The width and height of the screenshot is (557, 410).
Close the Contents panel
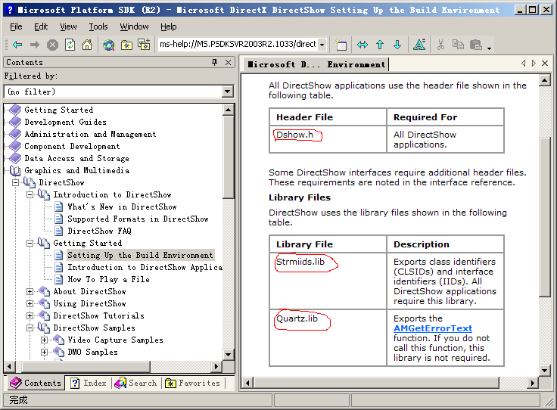[x=228, y=63]
